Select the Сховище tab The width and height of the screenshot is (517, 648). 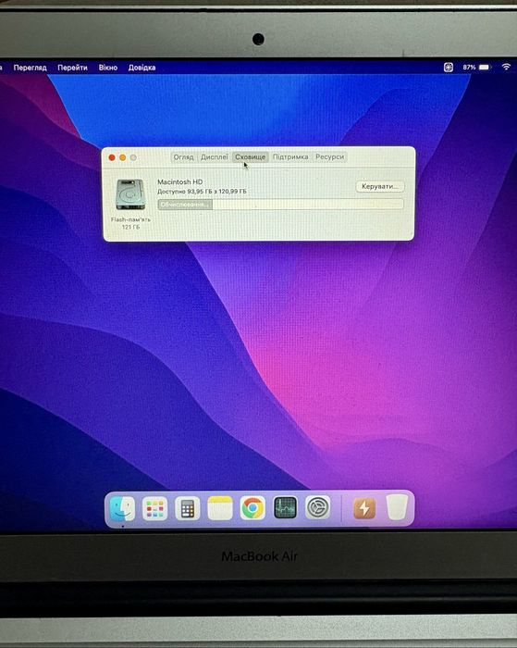pyautogui.click(x=251, y=157)
